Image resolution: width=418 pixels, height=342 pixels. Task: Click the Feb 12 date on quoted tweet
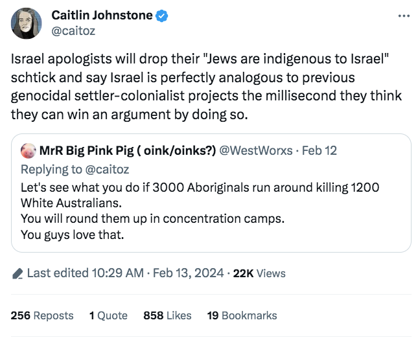pos(319,151)
